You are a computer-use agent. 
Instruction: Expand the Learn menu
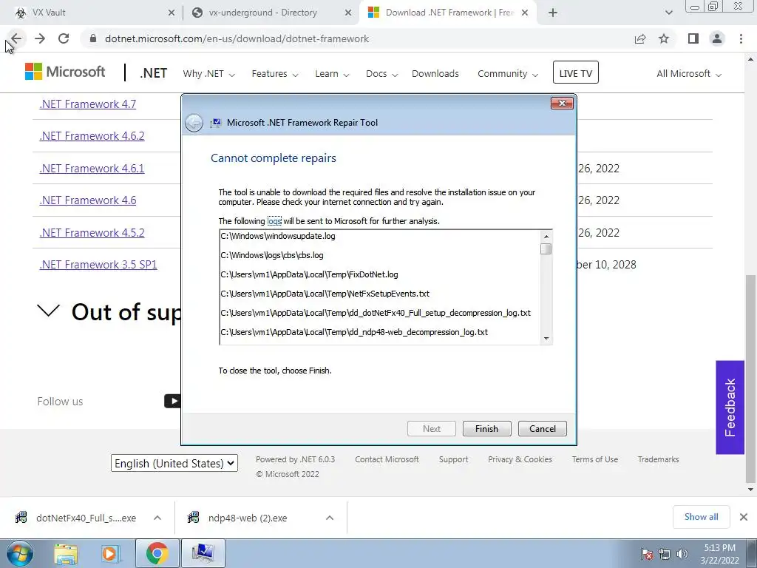(x=332, y=74)
